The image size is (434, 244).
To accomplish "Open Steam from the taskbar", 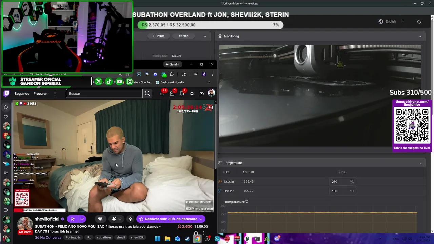I will (x=187, y=239).
